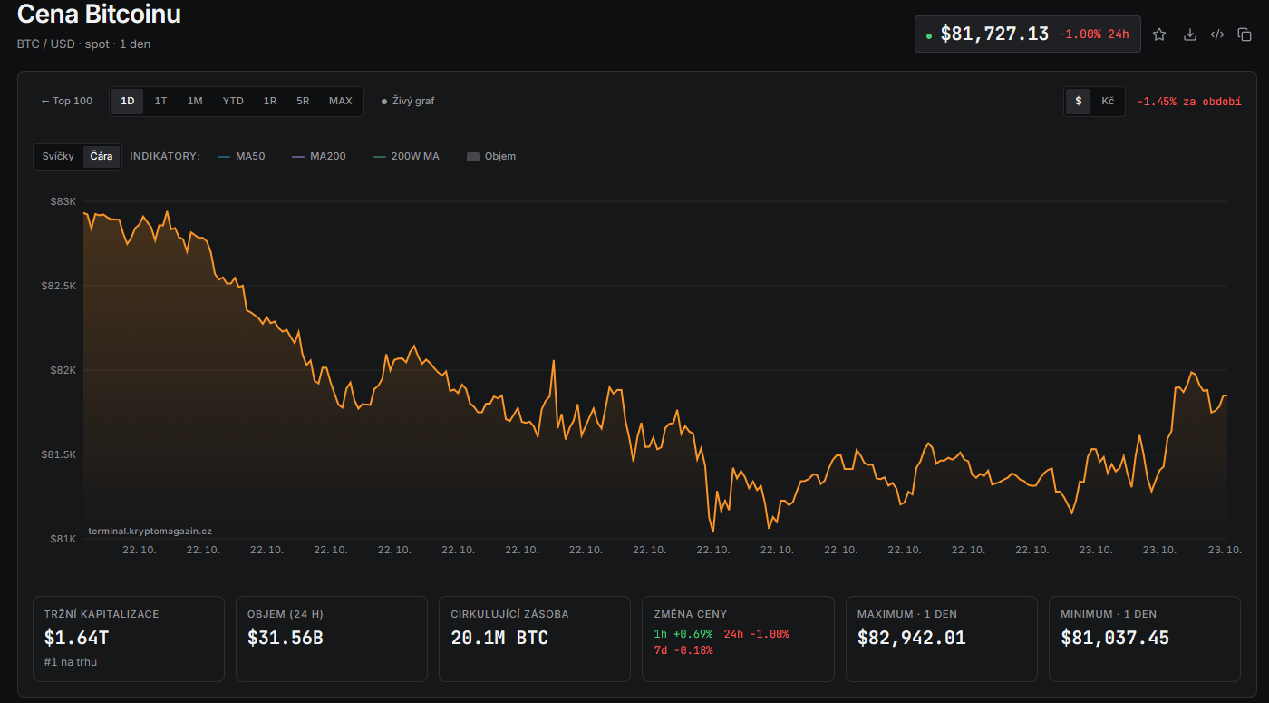Screen dimensions: 1269x703
Task: Toggle the Živý graf live chart
Action: point(408,101)
